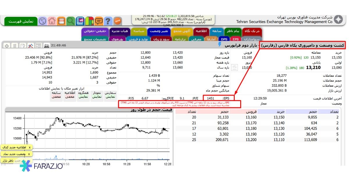Screen dimensions: 349x183
Task: Click the orange NEW badge icon
Action: click(117, 21)
